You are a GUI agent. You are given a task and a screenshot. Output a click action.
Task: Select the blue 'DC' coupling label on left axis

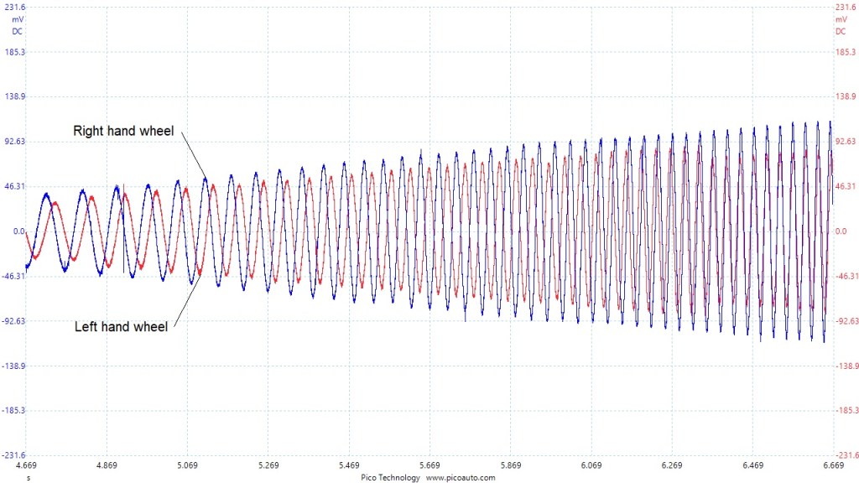coord(17,31)
